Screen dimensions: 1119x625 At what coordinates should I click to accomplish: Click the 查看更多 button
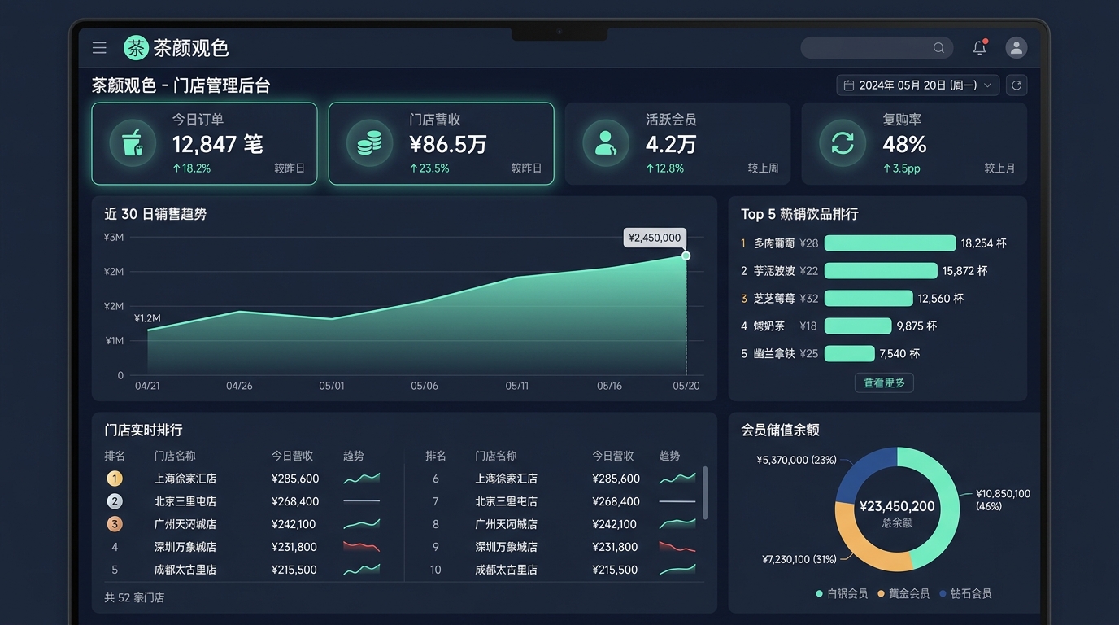pyautogui.click(x=884, y=382)
